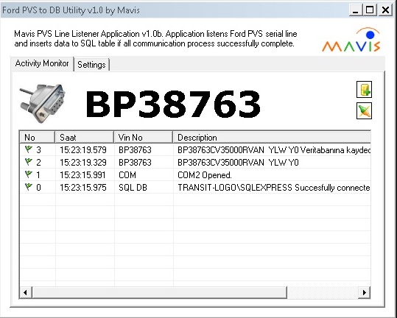397x318 pixels.
Task: Click the yellow add-record icon with green plus
Action: [364, 89]
